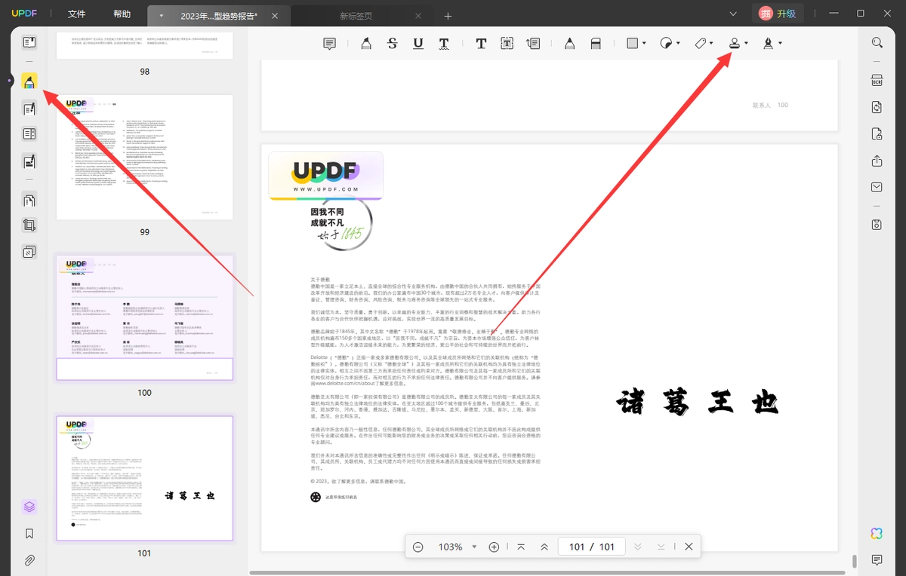Open the search panel

(877, 43)
